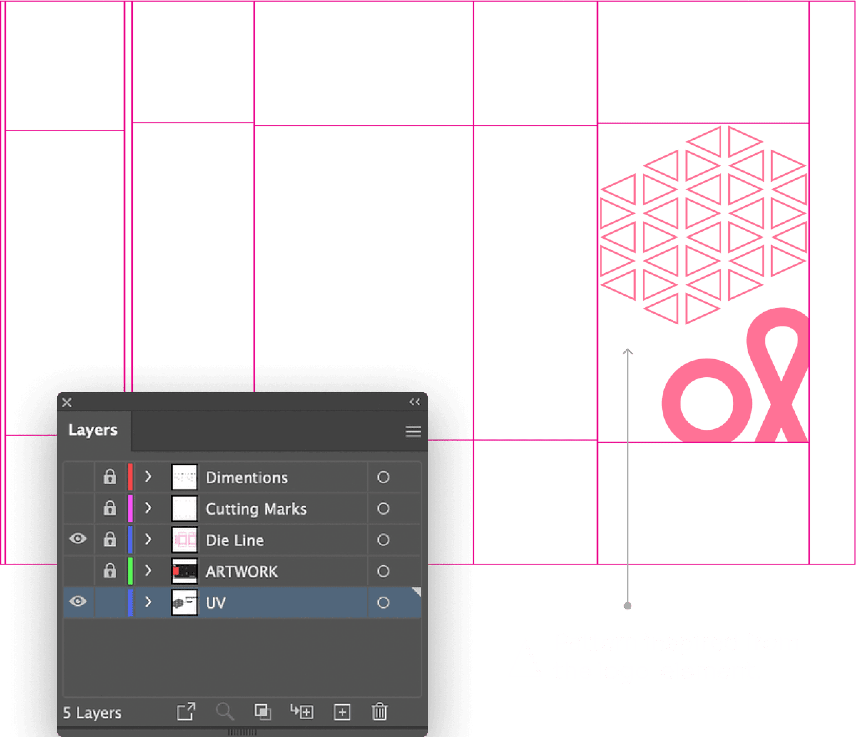
Task: Hide the UV layer visibility eye
Action: [x=78, y=602]
